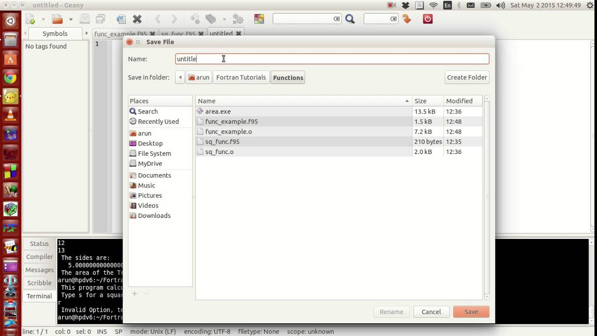
Task: Open the Ubuntu Dash home icon
Action: 10,21
